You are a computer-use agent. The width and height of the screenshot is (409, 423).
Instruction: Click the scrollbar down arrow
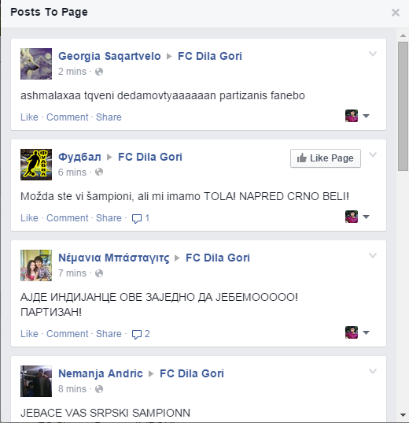403,415
